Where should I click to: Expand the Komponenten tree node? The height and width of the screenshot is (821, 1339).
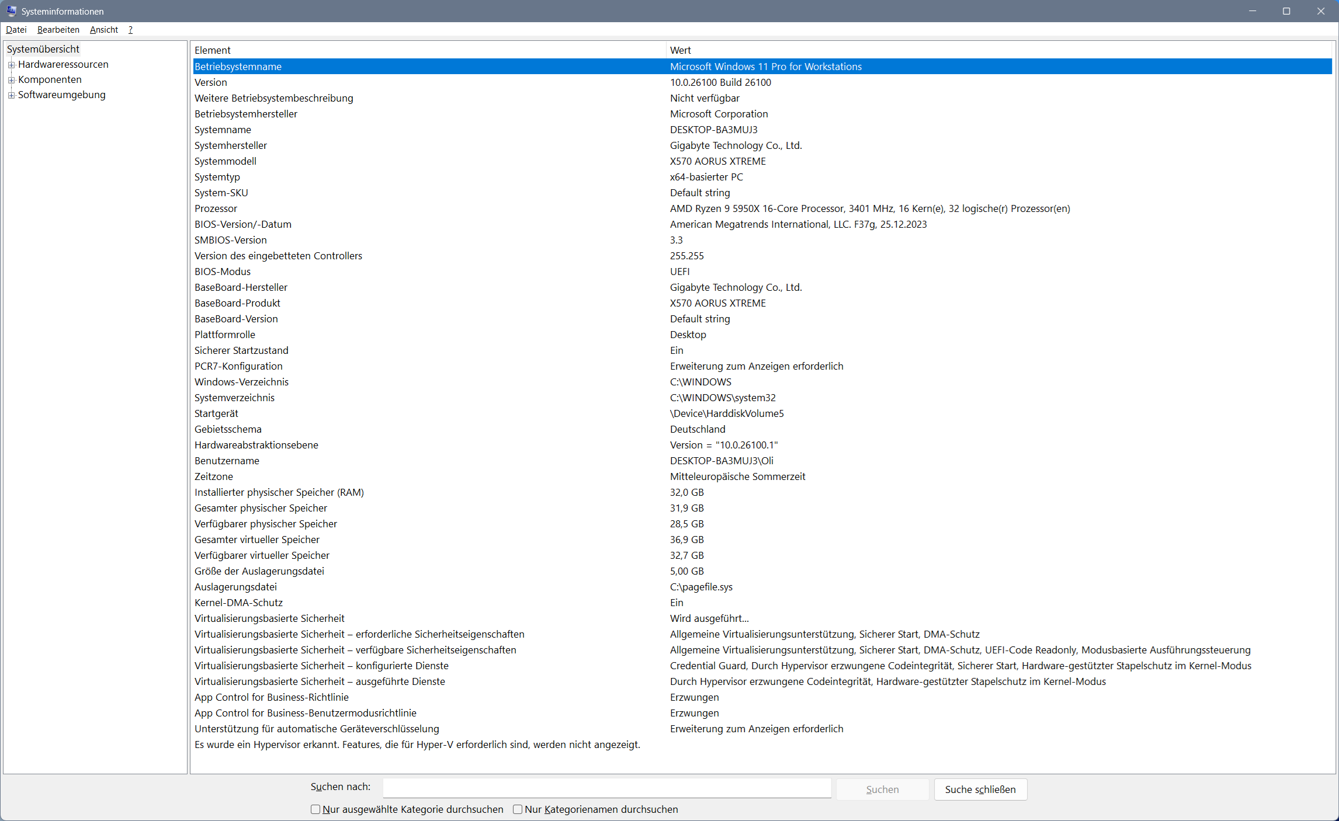tap(11, 80)
